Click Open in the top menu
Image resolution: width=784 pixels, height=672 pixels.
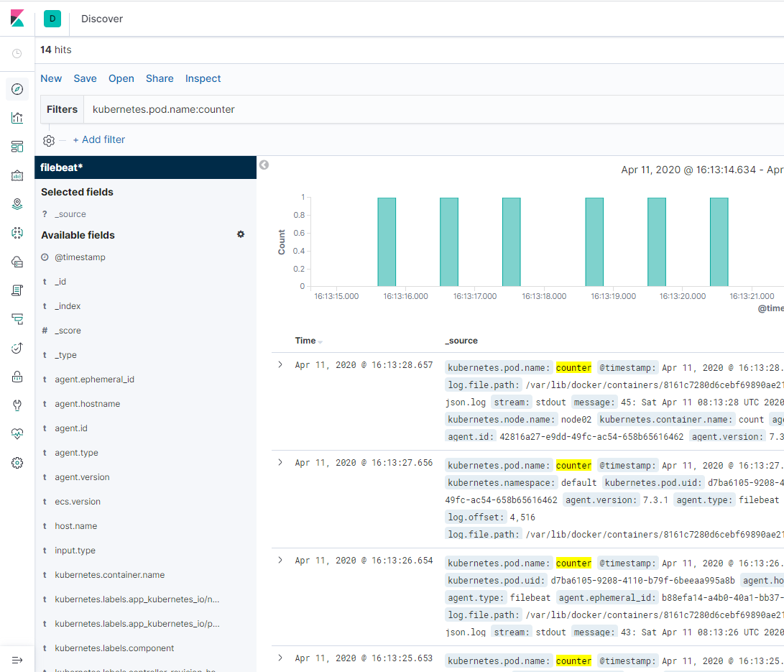pyautogui.click(x=121, y=78)
